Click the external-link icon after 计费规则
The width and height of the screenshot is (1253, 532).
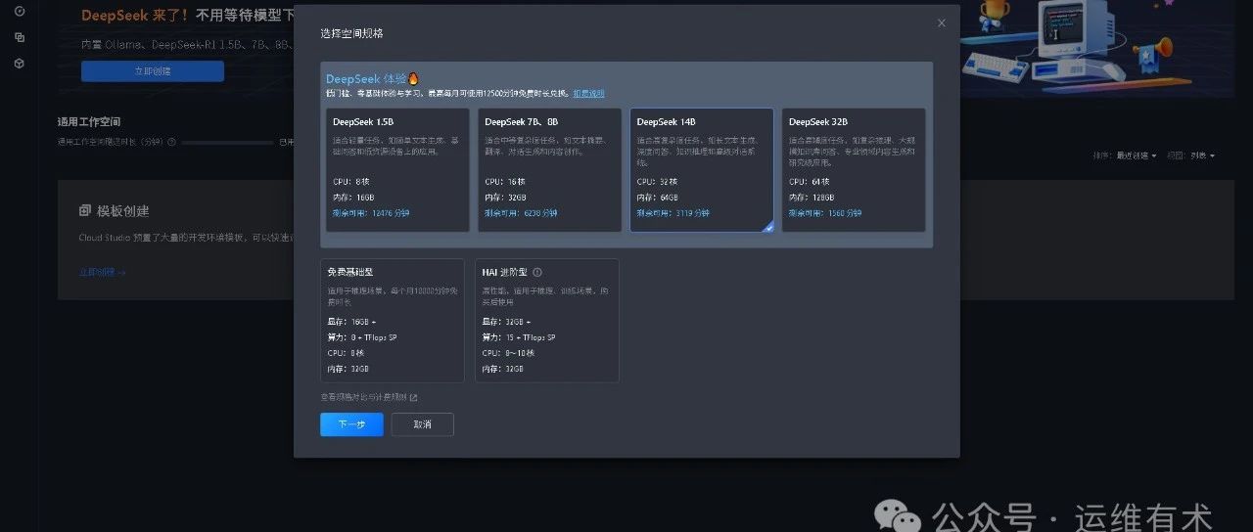pos(413,397)
